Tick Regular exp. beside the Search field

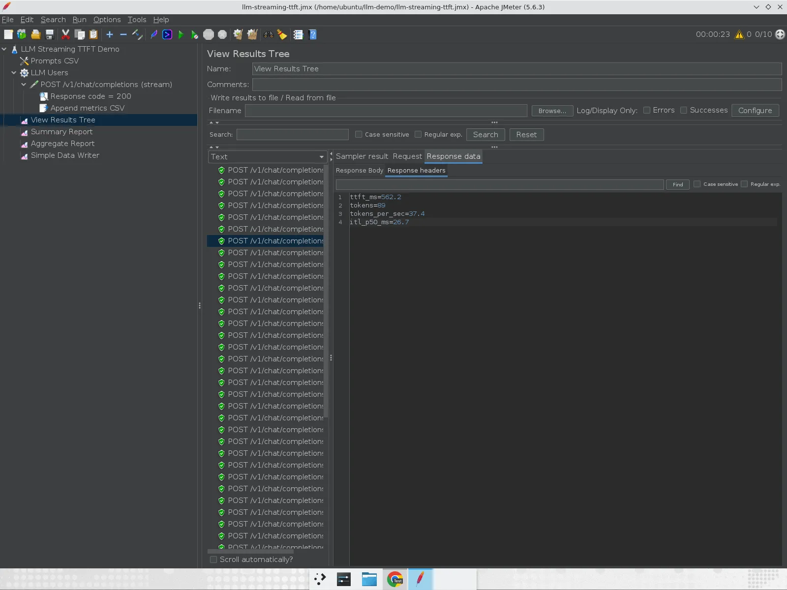click(418, 134)
